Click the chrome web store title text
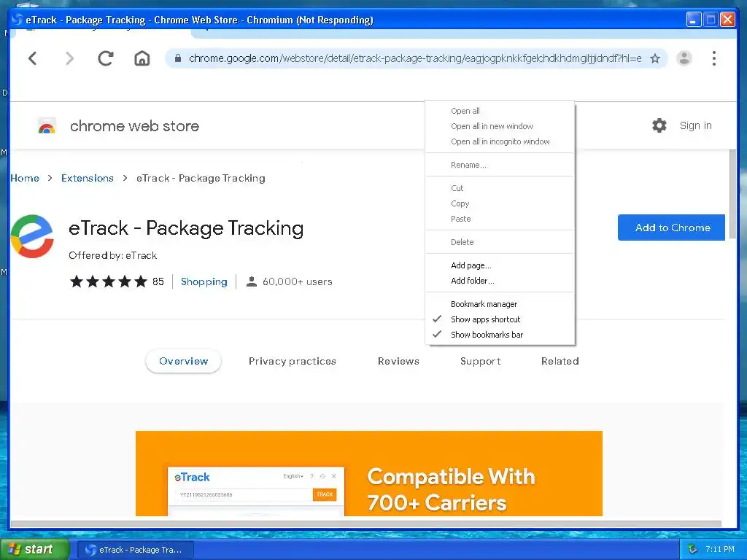The image size is (747, 560). (x=134, y=126)
